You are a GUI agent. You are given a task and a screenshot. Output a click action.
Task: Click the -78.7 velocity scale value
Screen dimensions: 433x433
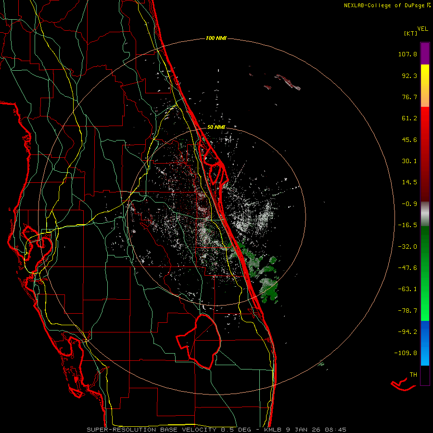click(x=408, y=311)
